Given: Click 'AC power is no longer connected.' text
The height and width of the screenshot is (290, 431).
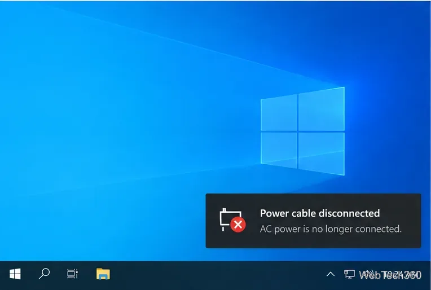Looking at the screenshot, I should point(331,229).
